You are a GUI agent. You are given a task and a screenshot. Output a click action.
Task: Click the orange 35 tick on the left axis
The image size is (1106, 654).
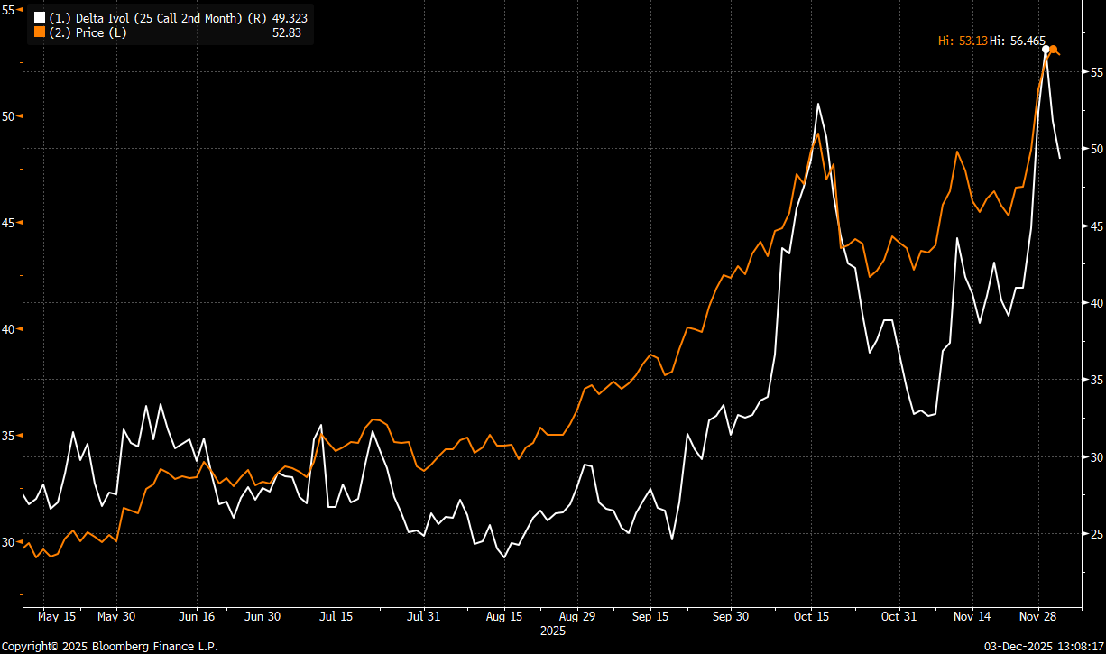click(7, 436)
